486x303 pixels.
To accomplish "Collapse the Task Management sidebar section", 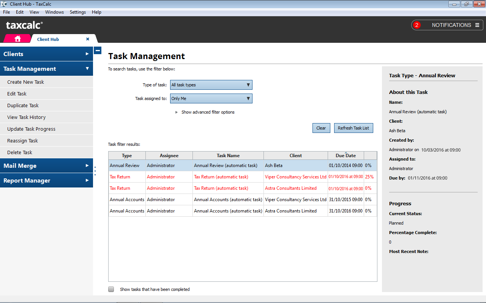I will [87, 69].
